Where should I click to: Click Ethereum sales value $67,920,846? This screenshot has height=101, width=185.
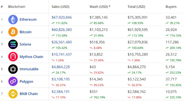[61, 17]
